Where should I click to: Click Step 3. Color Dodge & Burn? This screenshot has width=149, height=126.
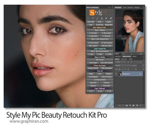(x=100, y=39)
